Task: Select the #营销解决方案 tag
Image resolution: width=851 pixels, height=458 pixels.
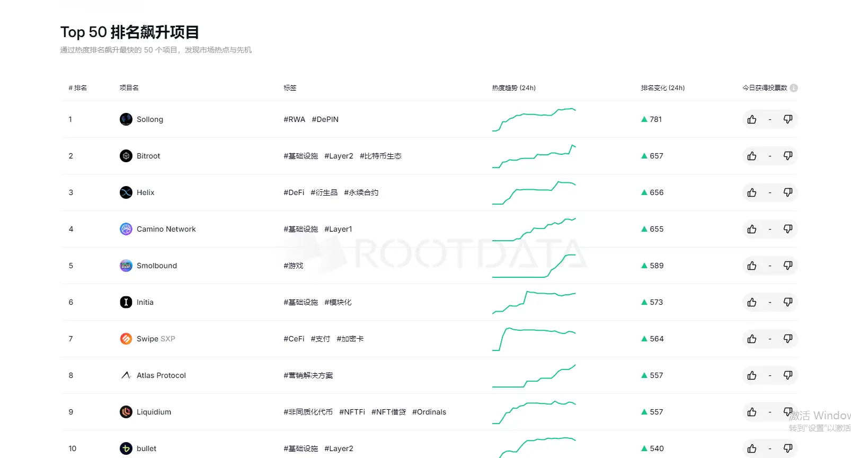Action: [x=308, y=375]
